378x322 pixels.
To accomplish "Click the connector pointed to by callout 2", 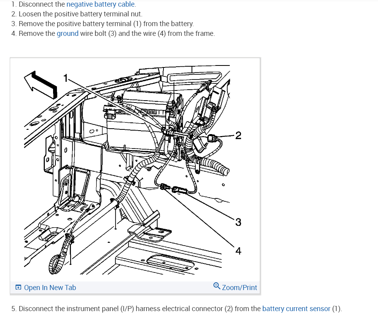I will click(212, 138).
